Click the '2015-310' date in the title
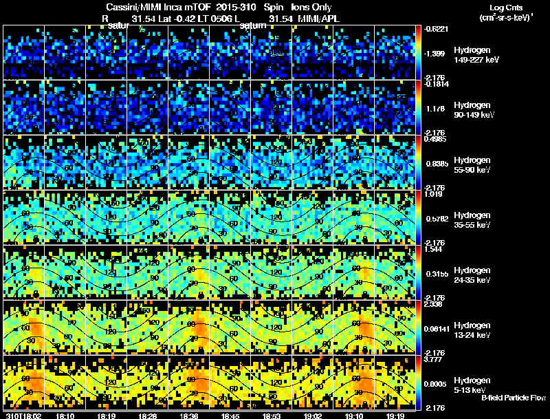 tap(236, 8)
